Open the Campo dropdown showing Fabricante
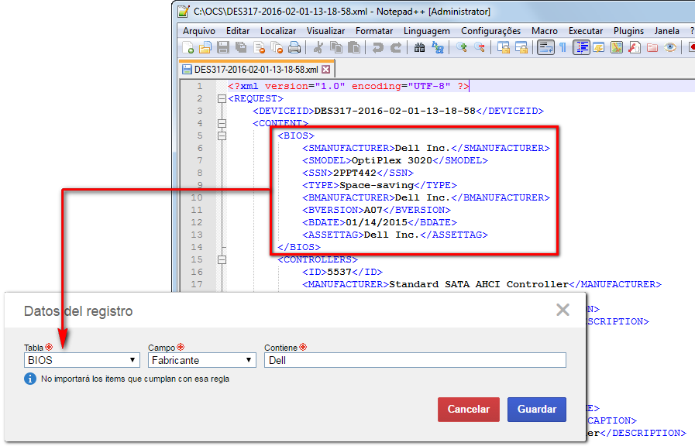Screen dimensions: 695x446 click(x=202, y=360)
